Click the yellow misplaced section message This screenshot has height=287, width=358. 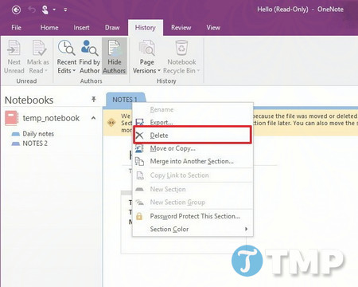click(231, 123)
